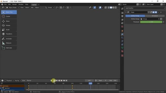The image size is (166, 93).
Task: Open the Modifier wrench properties tab
Action: point(122,34)
